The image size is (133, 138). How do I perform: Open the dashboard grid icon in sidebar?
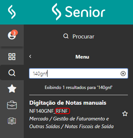click(12, 56)
